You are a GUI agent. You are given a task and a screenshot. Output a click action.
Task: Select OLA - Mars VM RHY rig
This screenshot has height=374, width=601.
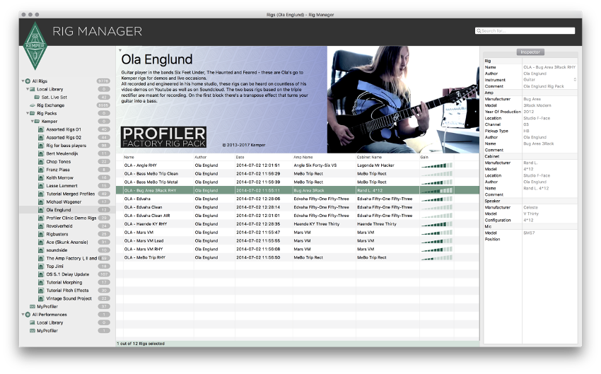pos(298,249)
